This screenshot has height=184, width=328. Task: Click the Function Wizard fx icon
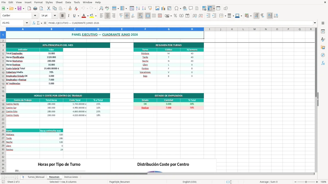(x=34, y=23)
